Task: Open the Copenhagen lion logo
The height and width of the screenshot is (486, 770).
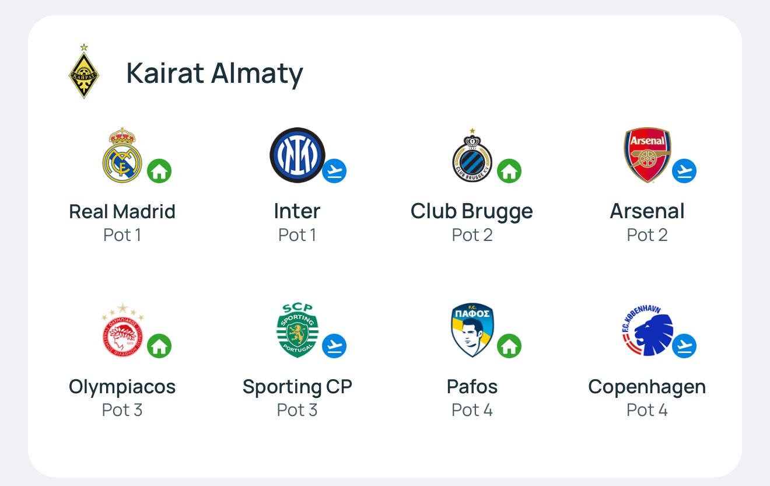Action: pos(647,330)
